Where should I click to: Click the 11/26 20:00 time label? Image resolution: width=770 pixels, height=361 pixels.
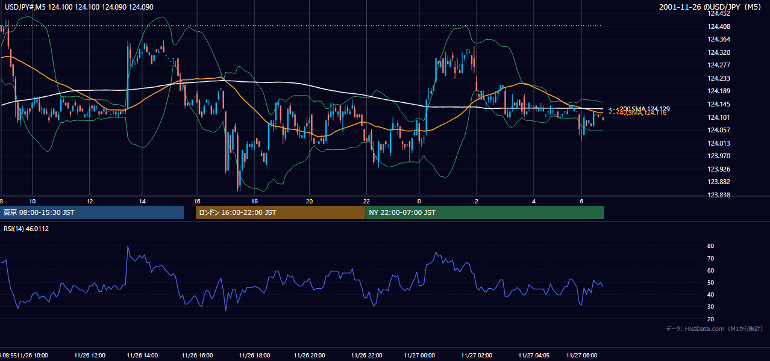pos(309,355)
